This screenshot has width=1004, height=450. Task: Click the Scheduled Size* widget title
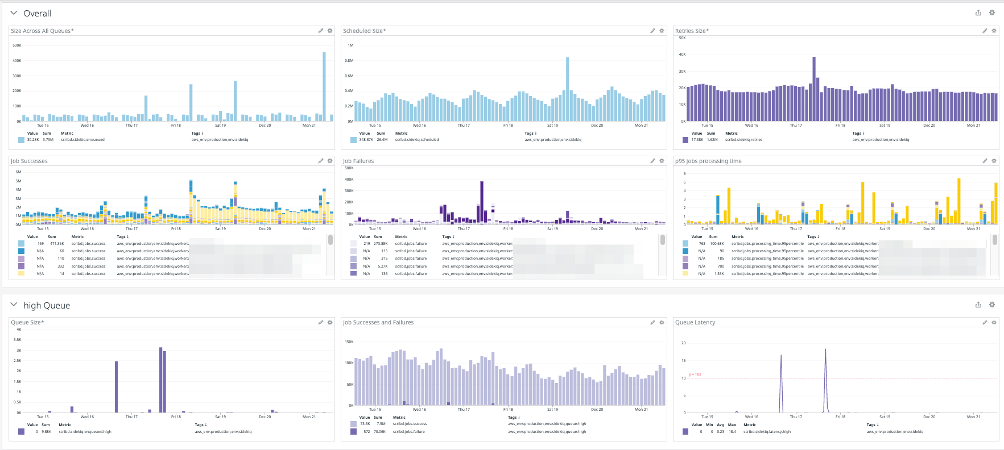364,31
